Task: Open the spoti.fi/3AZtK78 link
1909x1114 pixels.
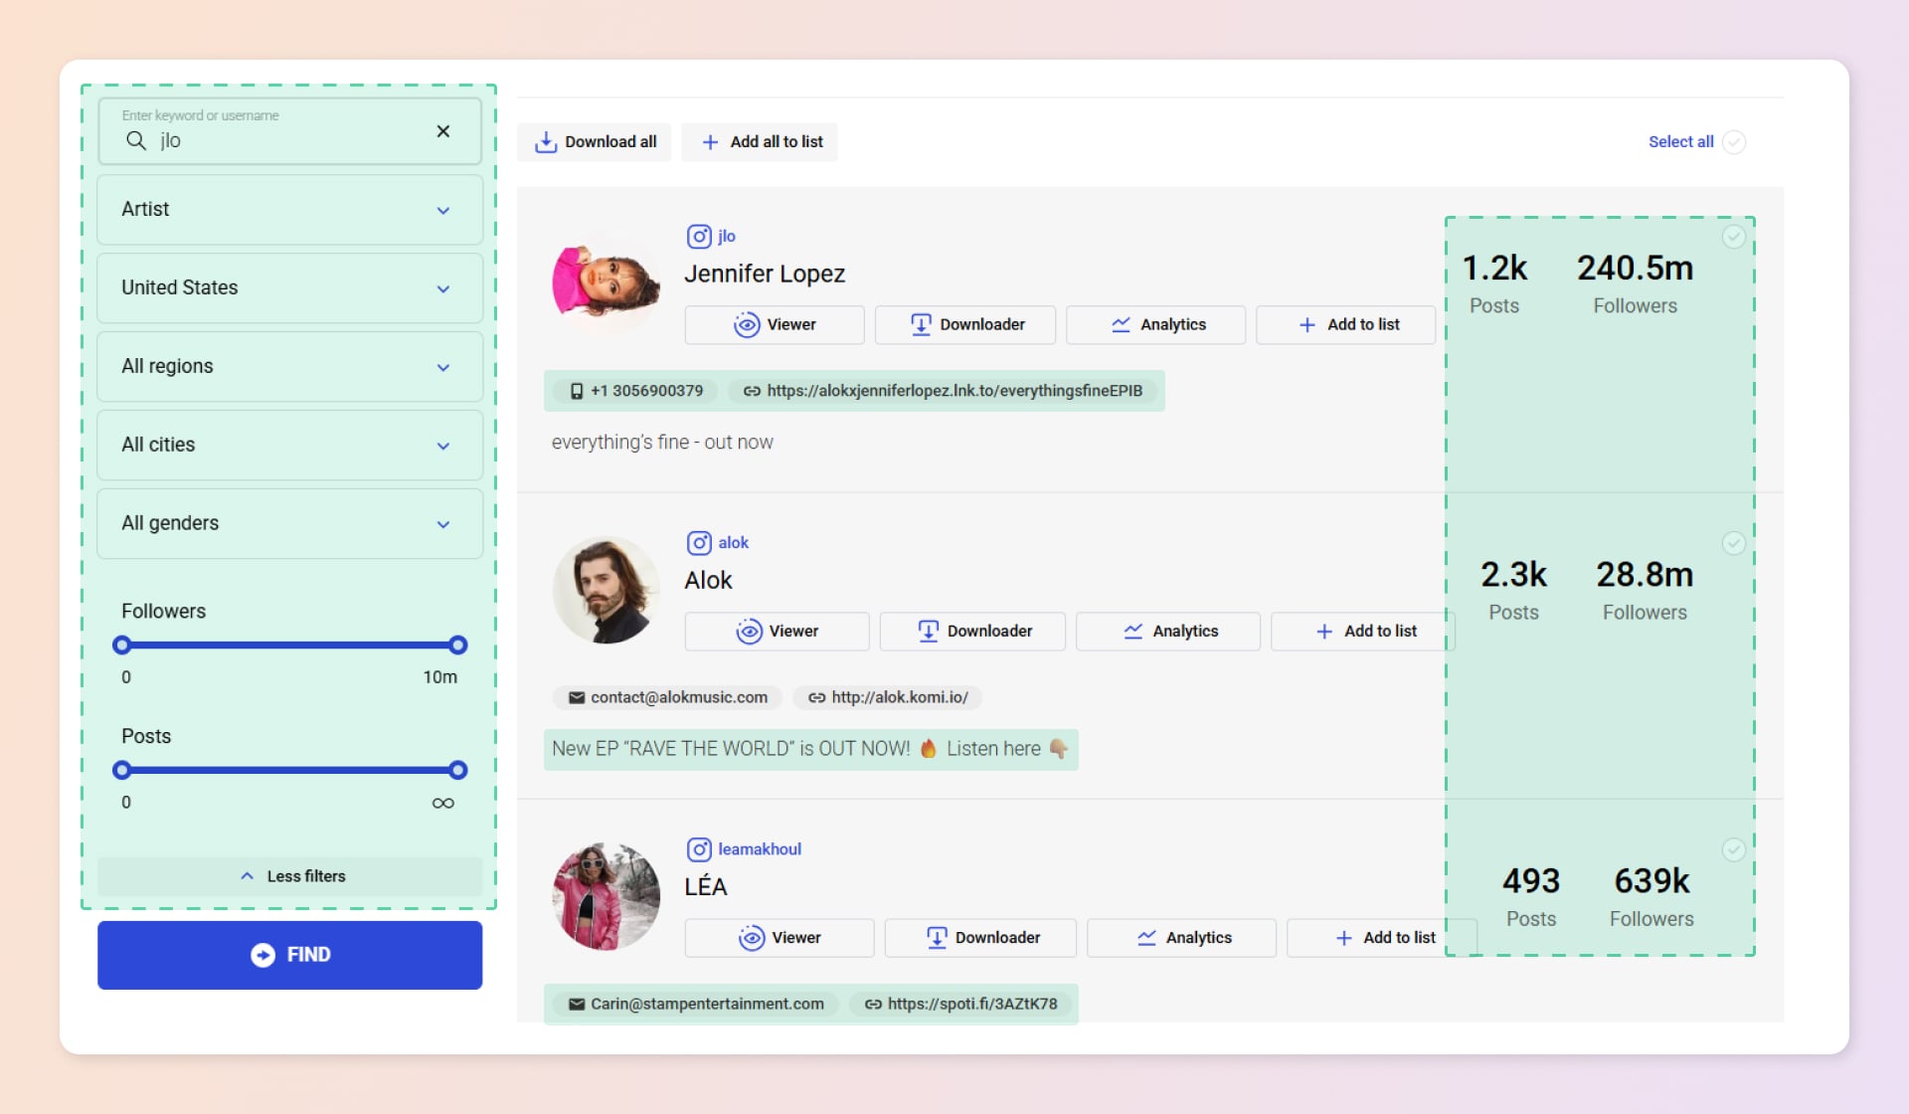Action: click(960, 1004)
